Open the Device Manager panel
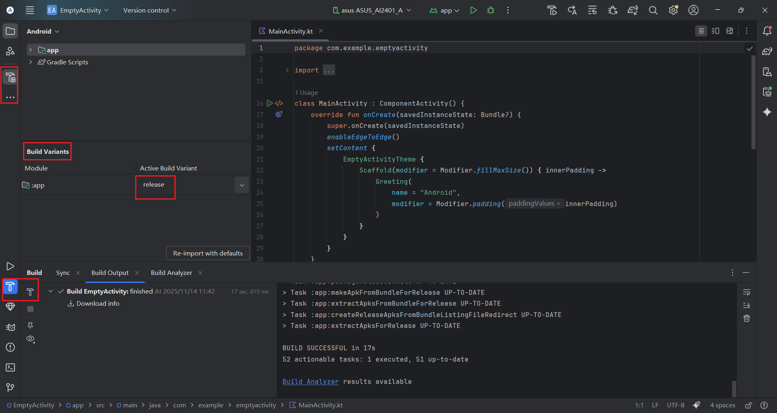 [767, 72]
